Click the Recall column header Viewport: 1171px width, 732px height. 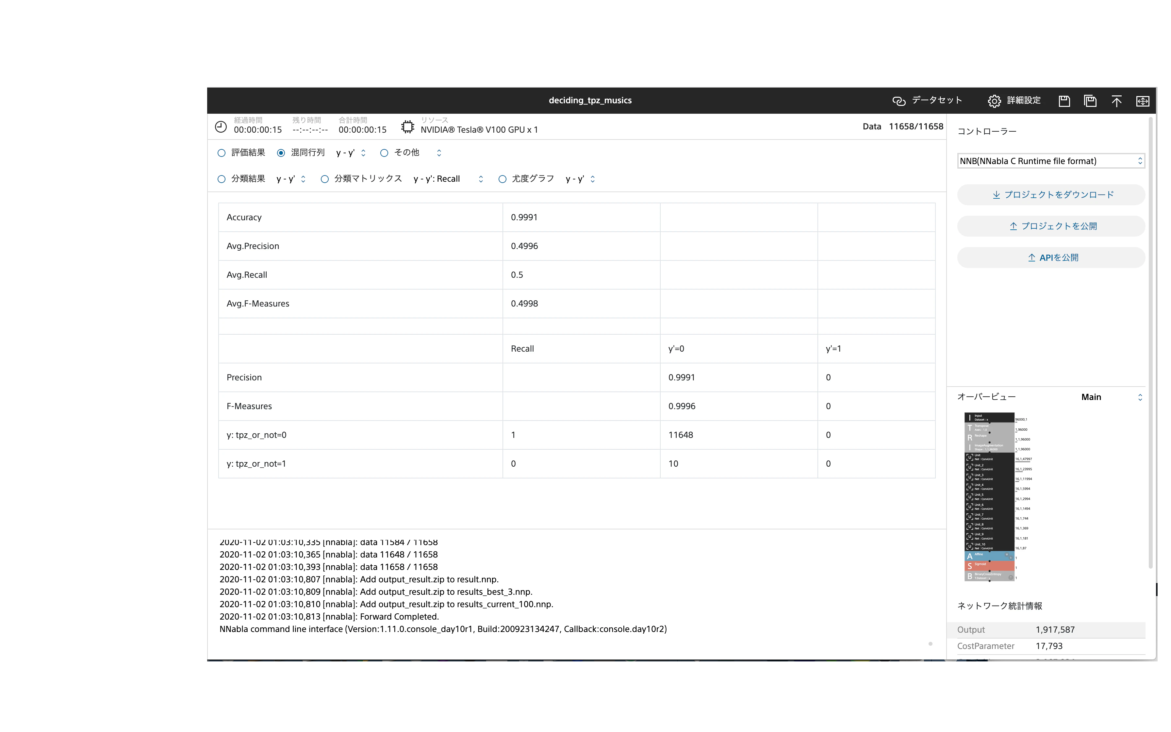click(522, 349)
